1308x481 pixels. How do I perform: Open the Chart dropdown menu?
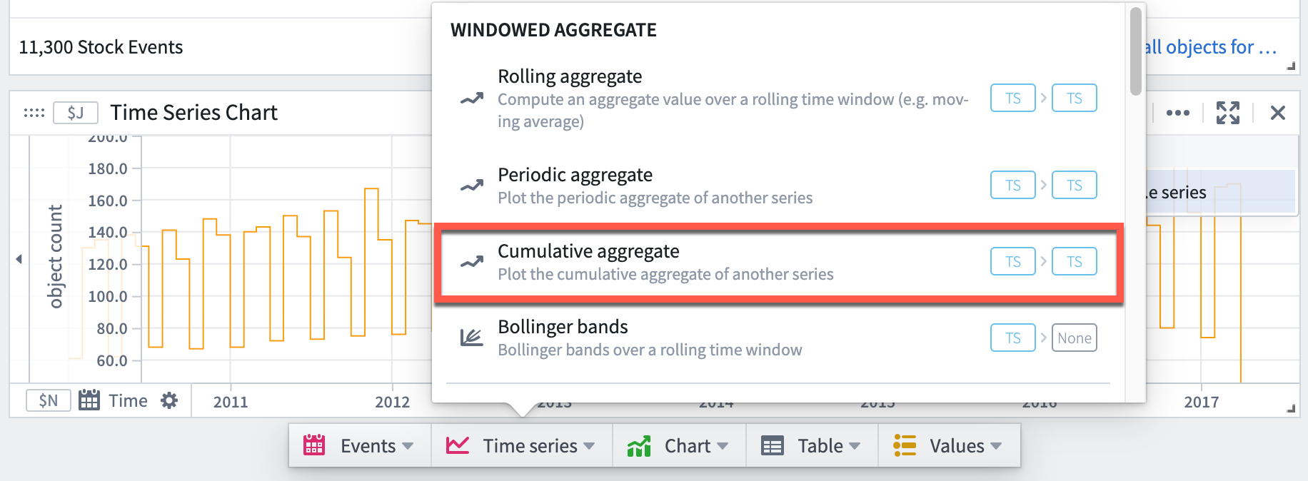[x=679, y=446]
